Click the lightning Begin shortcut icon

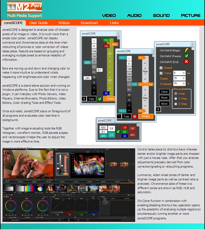(x=186, y=50)
